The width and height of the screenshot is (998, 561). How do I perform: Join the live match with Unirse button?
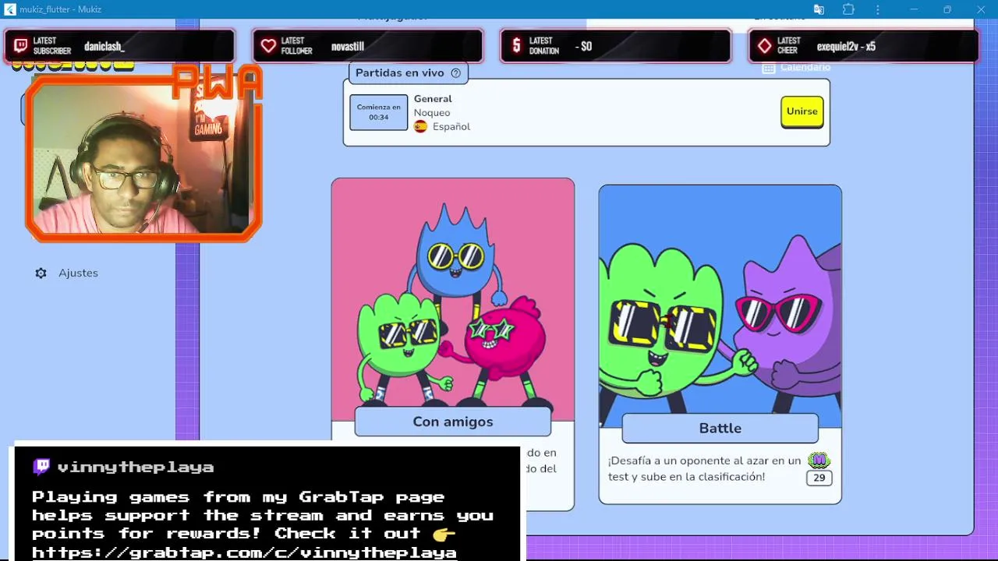click(x=802, y=111)
